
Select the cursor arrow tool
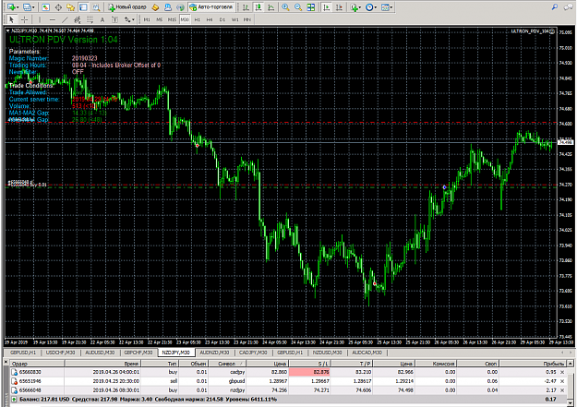pyautogui.click(x=11, y=19)
